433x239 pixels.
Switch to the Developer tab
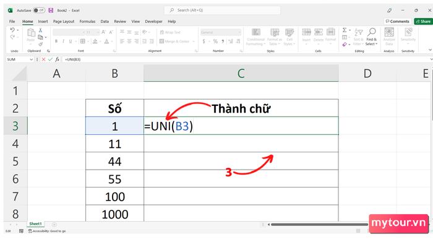[153, 21]
